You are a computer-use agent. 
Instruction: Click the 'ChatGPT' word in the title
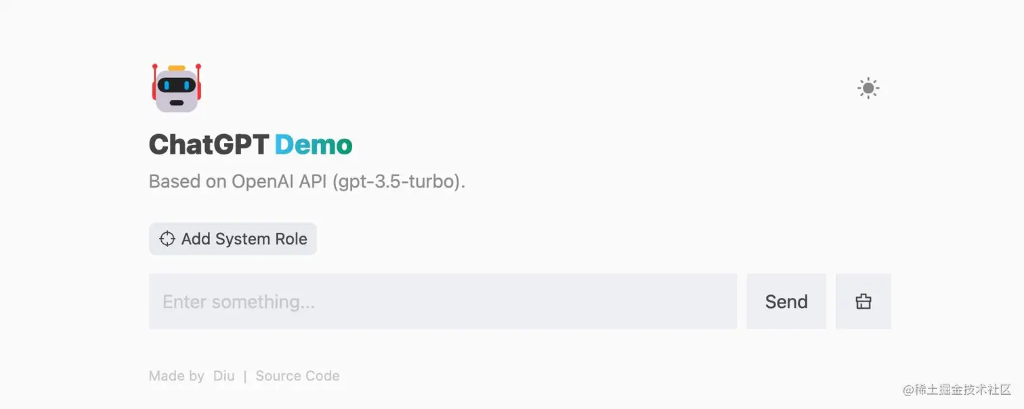tap(209, 145)
